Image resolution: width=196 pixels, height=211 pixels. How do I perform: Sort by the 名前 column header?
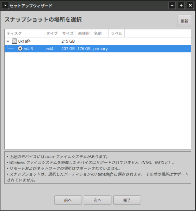click(100, 33)
